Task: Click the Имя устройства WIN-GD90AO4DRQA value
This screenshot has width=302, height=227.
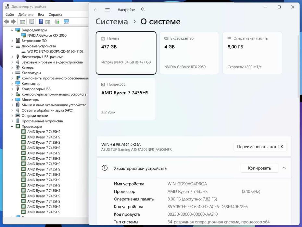Action: 187,184
